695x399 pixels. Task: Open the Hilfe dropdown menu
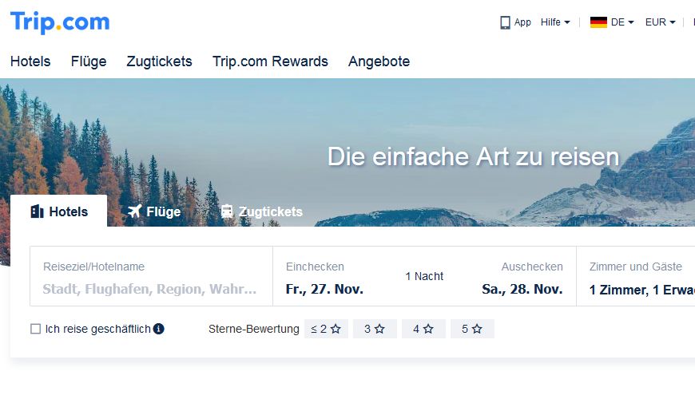[x=555, y=22]
